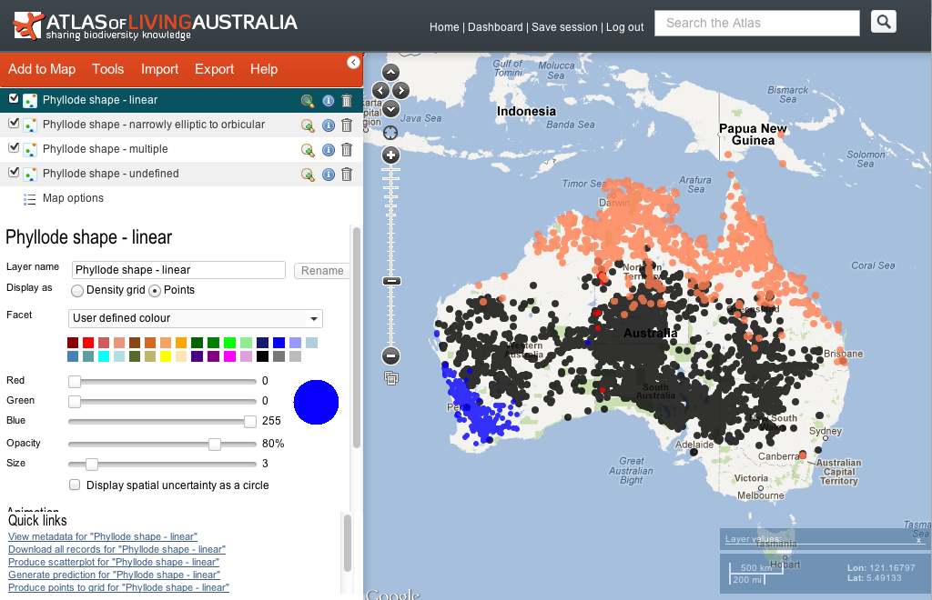Pick the dark green colour swatch

pyautogui.click(x=196, y=343)
